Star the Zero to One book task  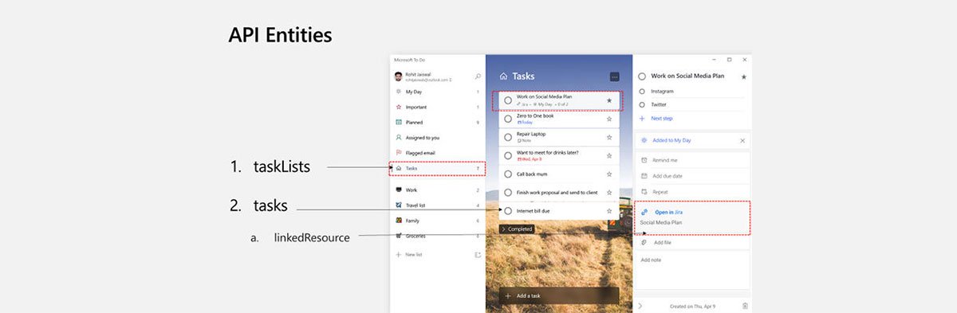coord(609,119)
